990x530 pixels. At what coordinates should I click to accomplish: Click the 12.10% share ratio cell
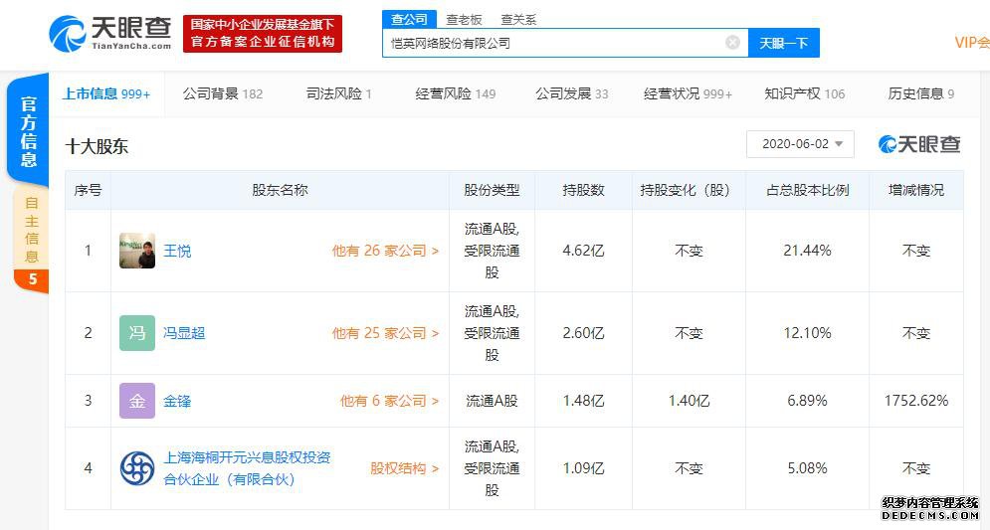[x=807, y=332]
